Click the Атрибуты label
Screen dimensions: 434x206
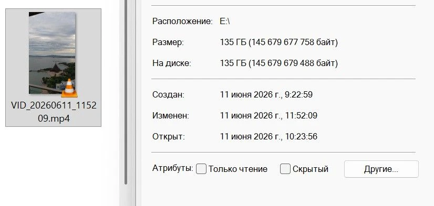coord(173,168)
